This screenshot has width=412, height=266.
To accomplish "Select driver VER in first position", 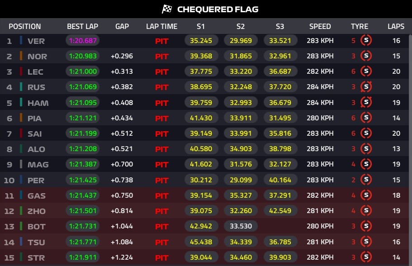I will (36, 41).
